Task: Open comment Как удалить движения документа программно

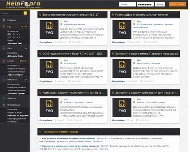Action: click(68, 138)
